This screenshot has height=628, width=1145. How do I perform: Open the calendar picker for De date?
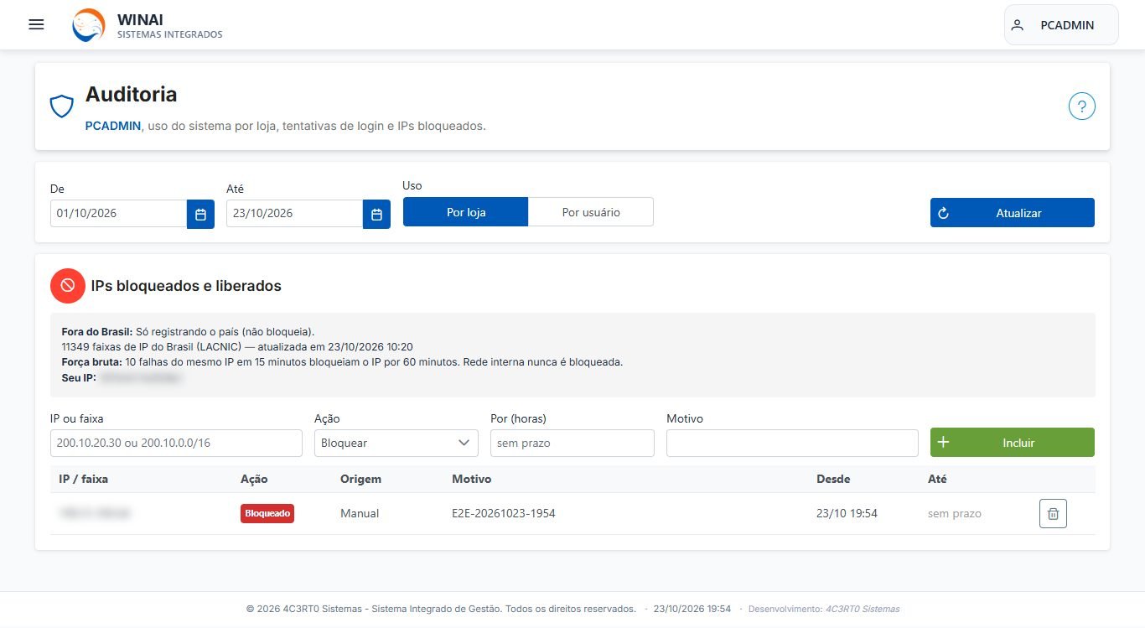click(x=200, y=214)
